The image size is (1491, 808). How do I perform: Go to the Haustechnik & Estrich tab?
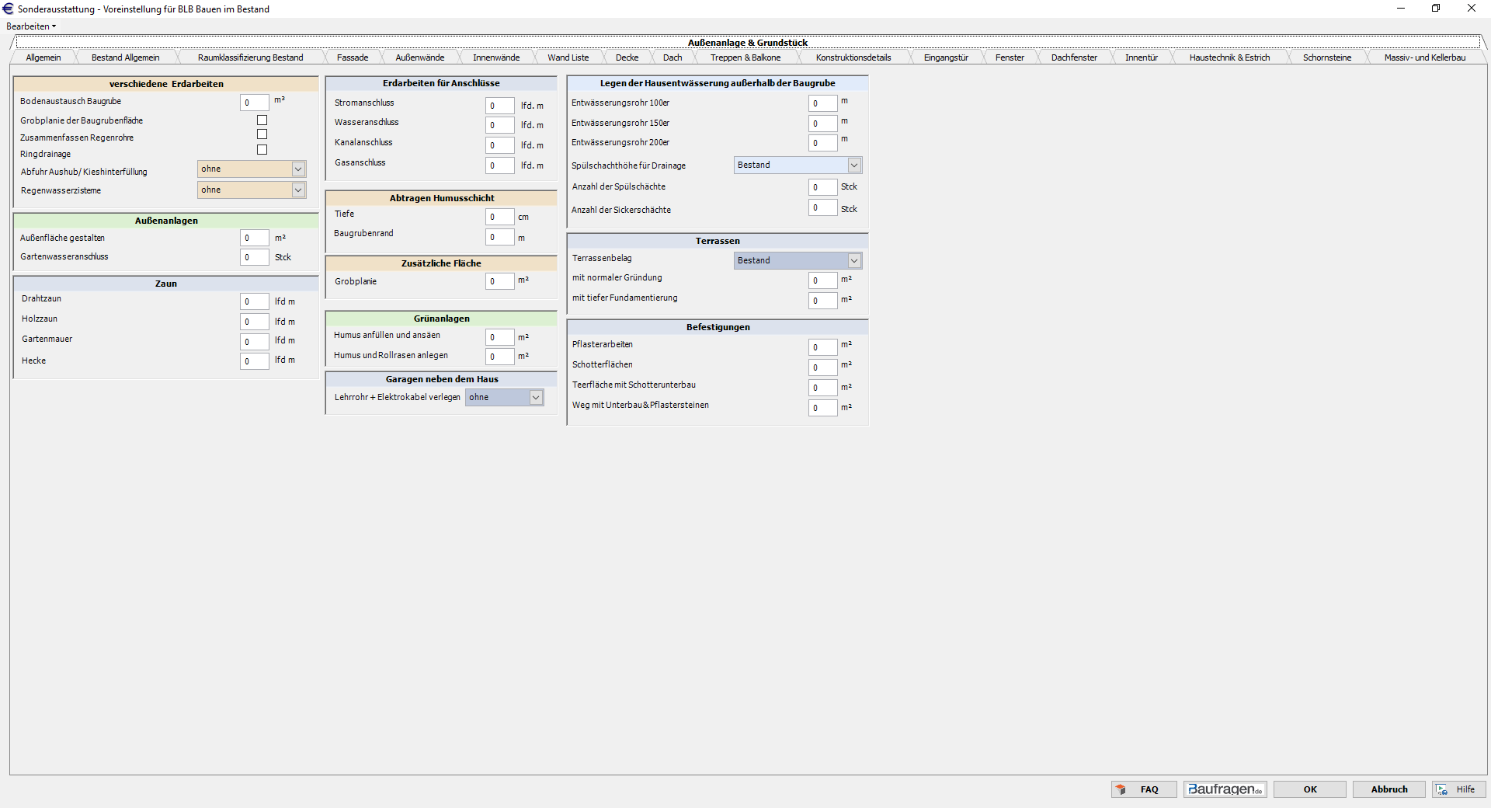point(1229,57)
